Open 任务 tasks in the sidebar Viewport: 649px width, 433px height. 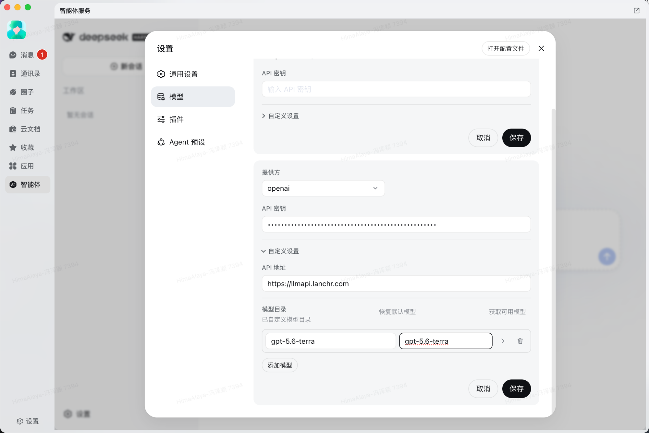pos(28,110)
